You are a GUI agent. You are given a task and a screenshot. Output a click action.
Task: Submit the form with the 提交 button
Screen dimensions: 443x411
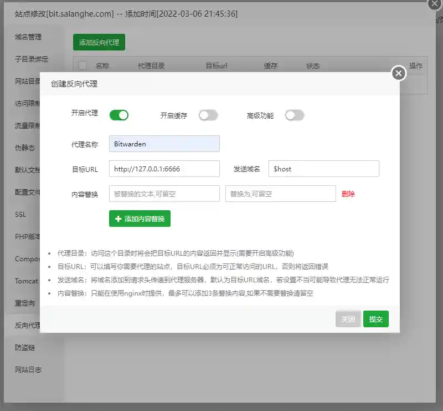[376, 319]
